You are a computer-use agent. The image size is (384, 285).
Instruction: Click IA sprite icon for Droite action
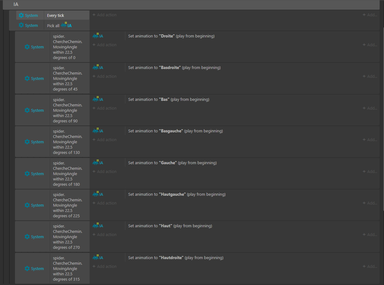(x=96, y=36)
